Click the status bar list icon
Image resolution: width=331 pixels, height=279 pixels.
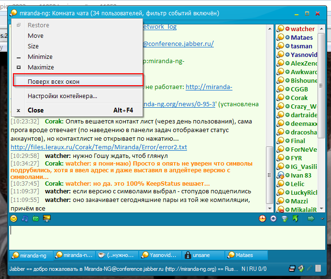(x=318, y=268)
